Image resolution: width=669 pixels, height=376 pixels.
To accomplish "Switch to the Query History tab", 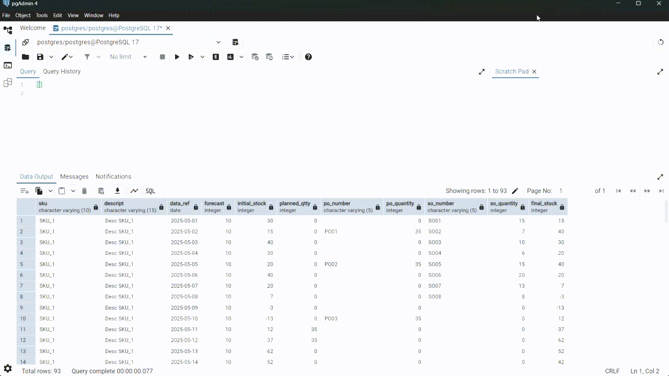I will pos(62,72).
